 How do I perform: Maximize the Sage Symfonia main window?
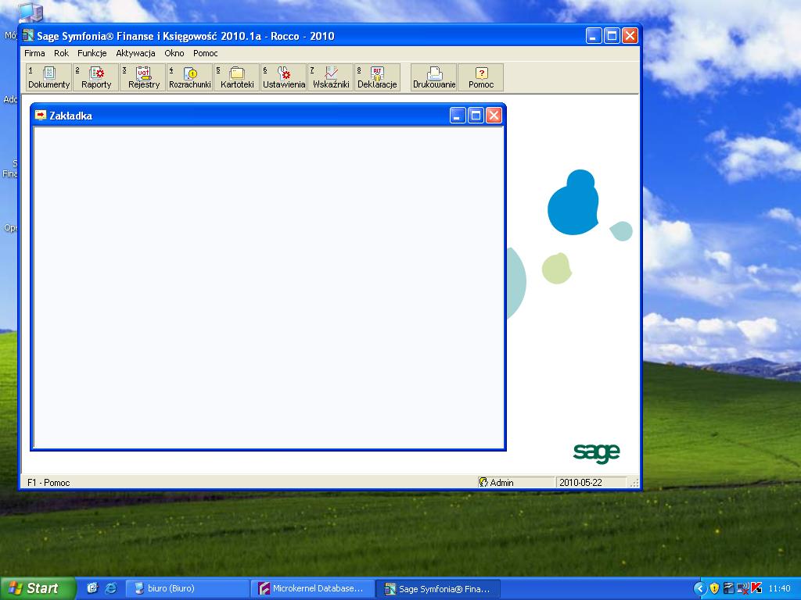612,36
